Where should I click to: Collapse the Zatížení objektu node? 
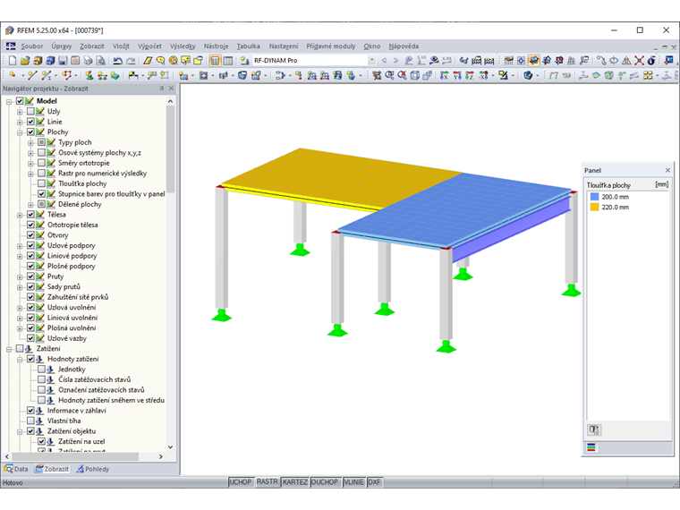[x=20, y=432]
